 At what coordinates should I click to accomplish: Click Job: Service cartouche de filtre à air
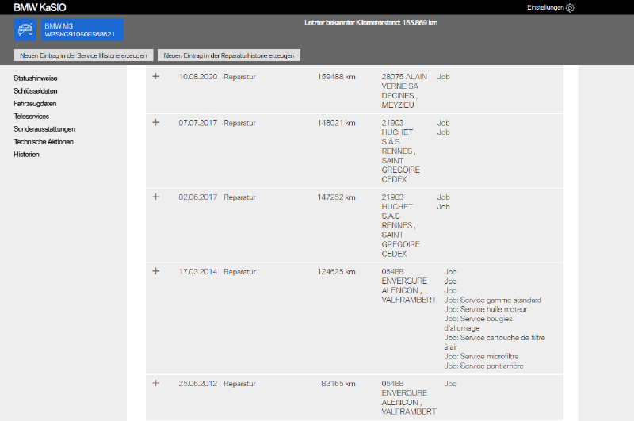click(495, 343)
